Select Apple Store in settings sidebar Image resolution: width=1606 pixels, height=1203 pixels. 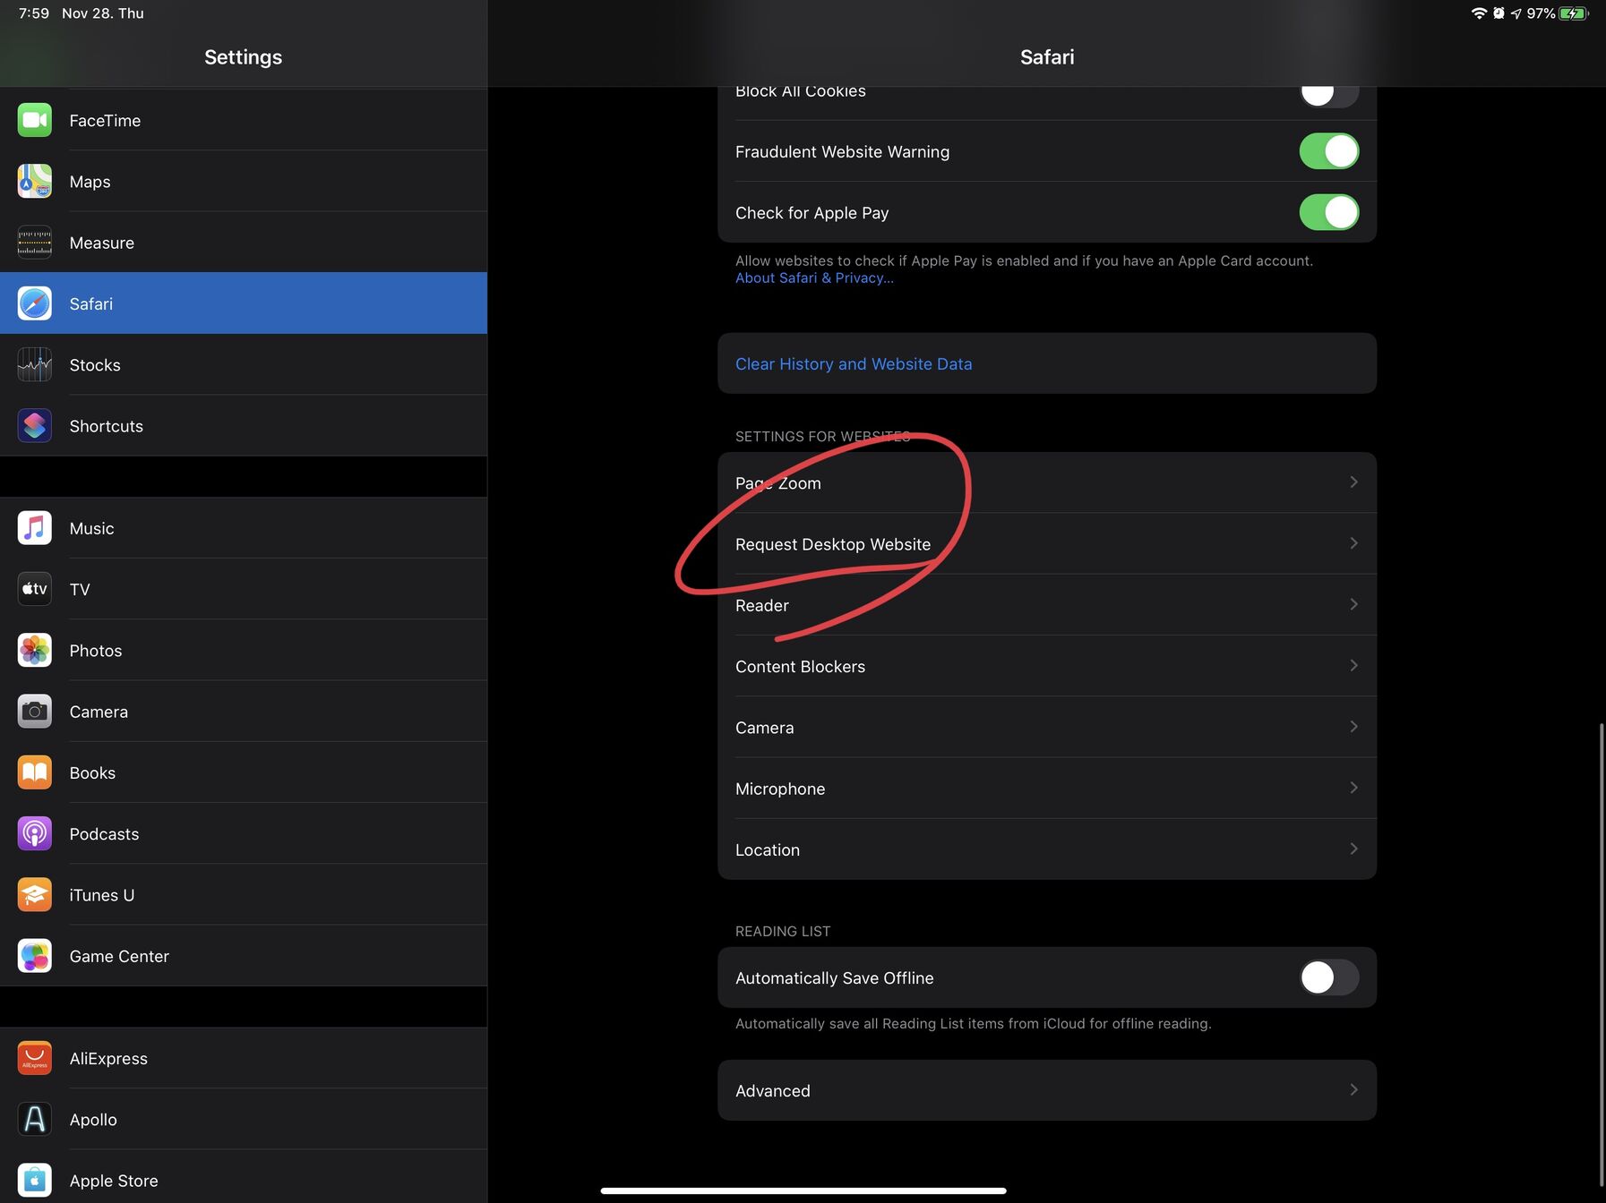pos(244,1177)
